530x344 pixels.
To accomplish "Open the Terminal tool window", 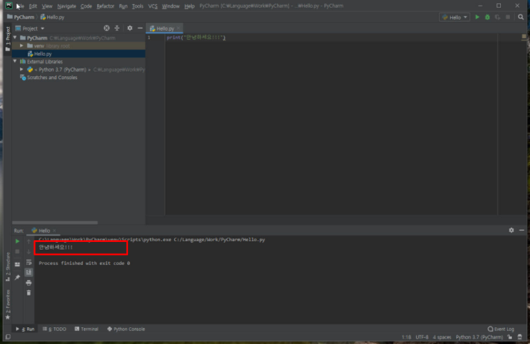I will pos(86,329).
